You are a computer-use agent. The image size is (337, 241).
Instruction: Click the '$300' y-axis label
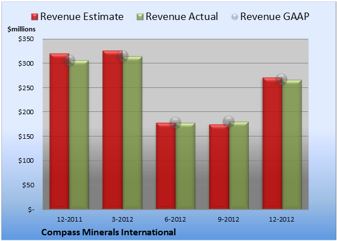tap(26, 63)
